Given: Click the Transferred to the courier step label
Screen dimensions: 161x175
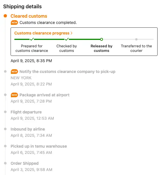Looking at the screenshot, I should pos(136,48).
